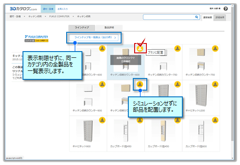Click download icon on cabinet 1200 item
The image size is (240, 165).
(215, 84)
